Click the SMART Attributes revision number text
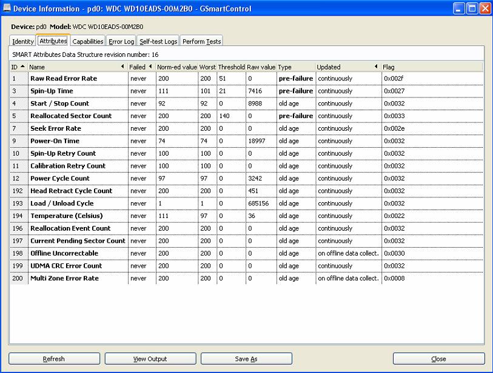This screenshot has height=373, width=493. [x=86, y=54]
